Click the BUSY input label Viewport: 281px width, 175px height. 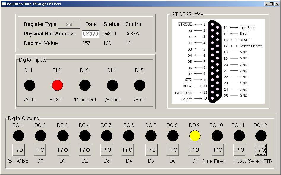tap(56, 100)
